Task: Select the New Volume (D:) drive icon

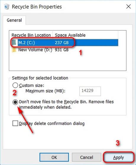Action: pyautogui.click(x=14, y=50)
